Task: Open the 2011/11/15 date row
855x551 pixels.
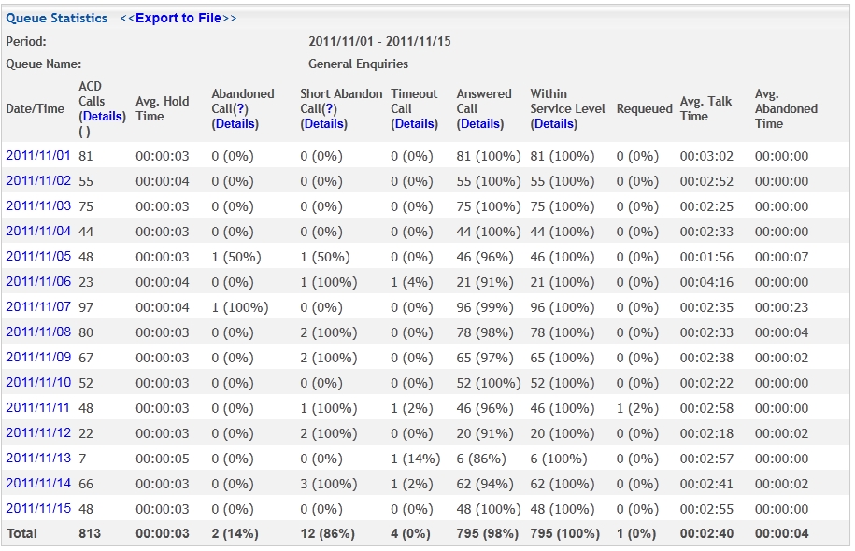Action: pos(38,508)
